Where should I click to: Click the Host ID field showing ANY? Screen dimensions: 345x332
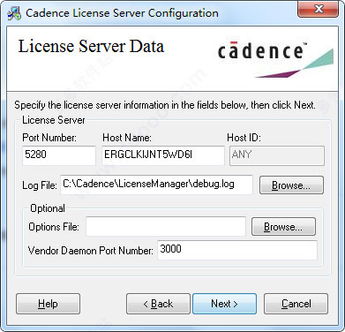point(277,155)
